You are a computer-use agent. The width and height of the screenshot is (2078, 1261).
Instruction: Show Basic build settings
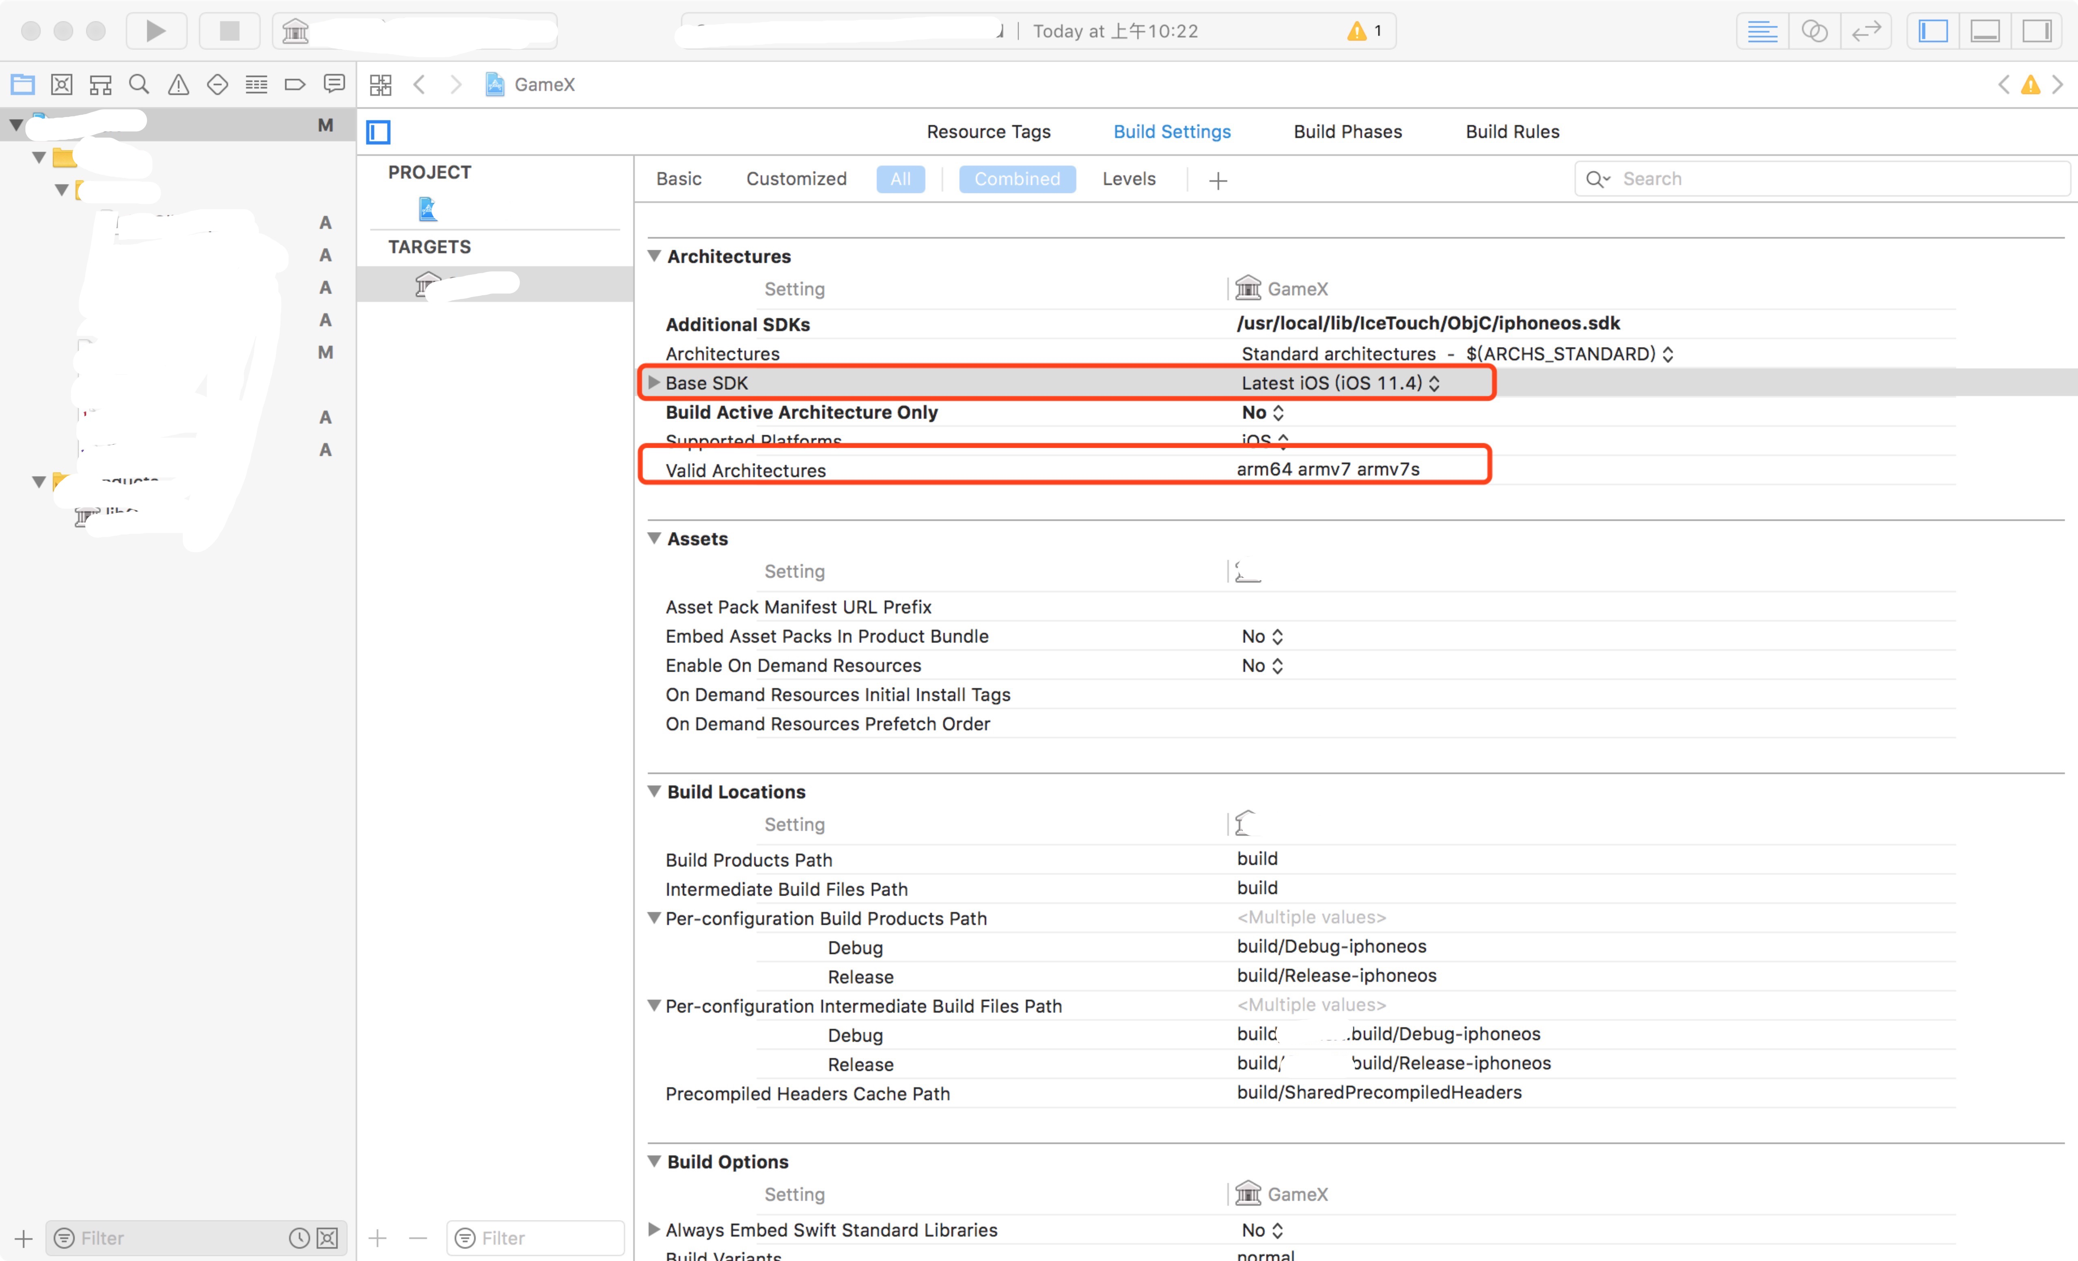679,179
